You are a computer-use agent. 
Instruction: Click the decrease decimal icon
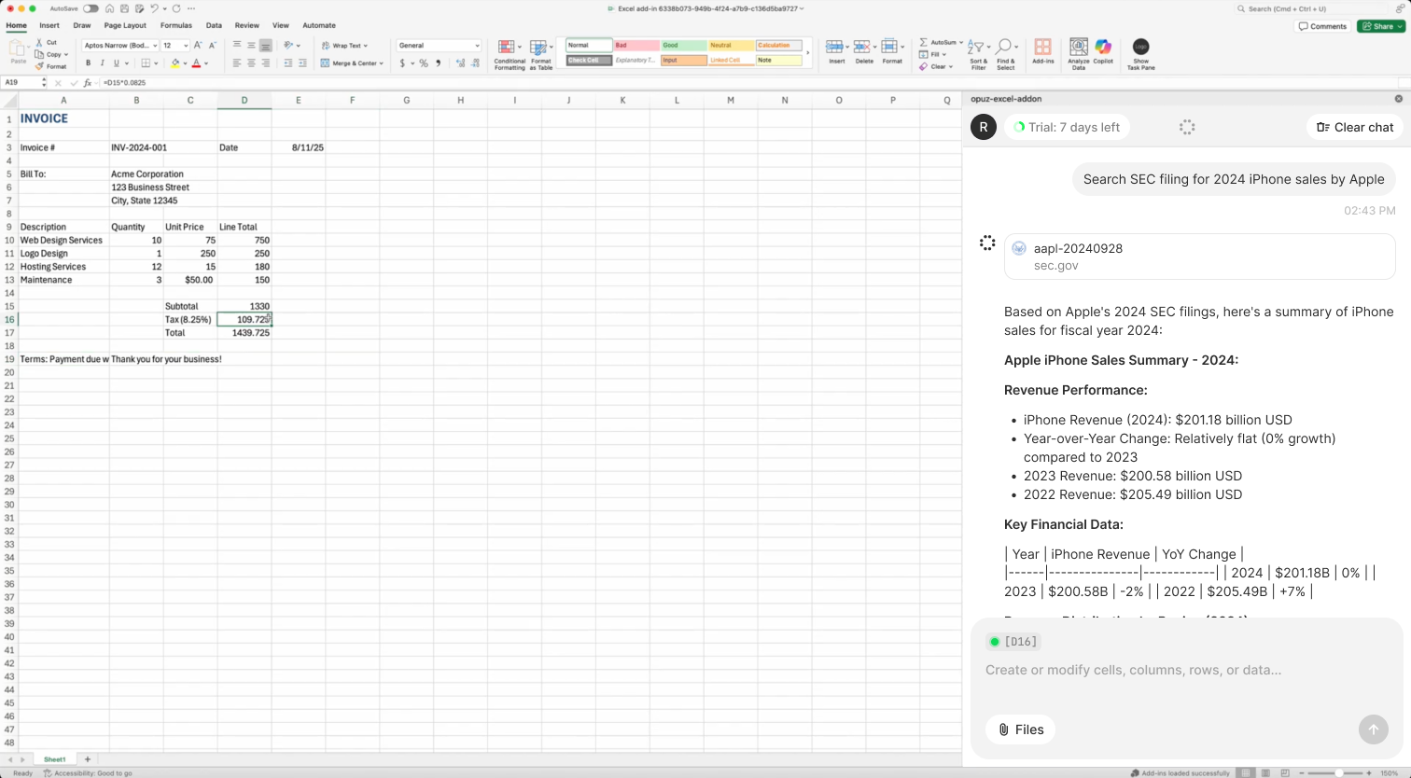(475, 63)
